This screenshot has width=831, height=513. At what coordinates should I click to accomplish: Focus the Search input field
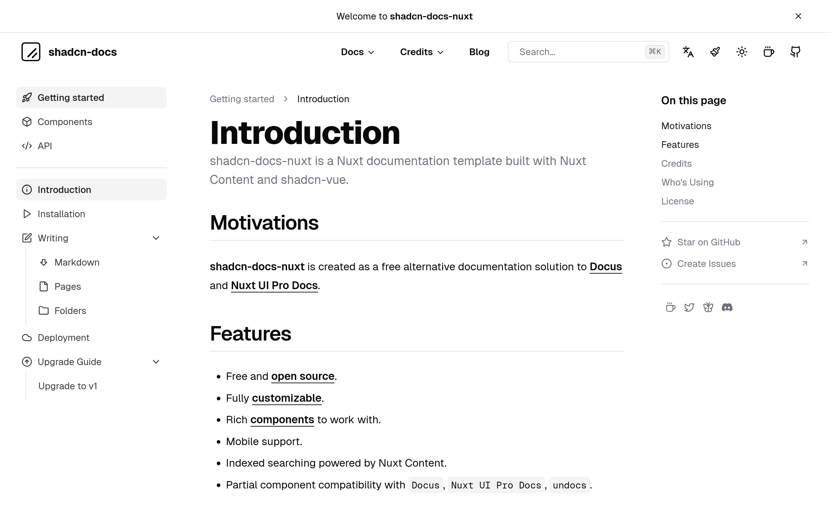click(x=580, y=52)
